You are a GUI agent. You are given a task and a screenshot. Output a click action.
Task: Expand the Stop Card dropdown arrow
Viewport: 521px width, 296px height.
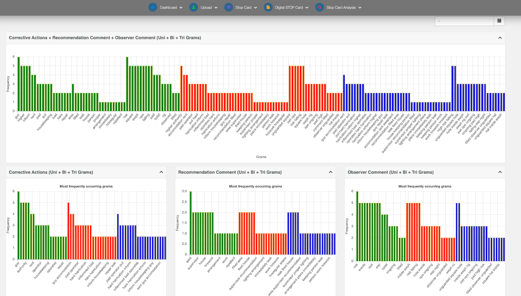tap(256, 7)
